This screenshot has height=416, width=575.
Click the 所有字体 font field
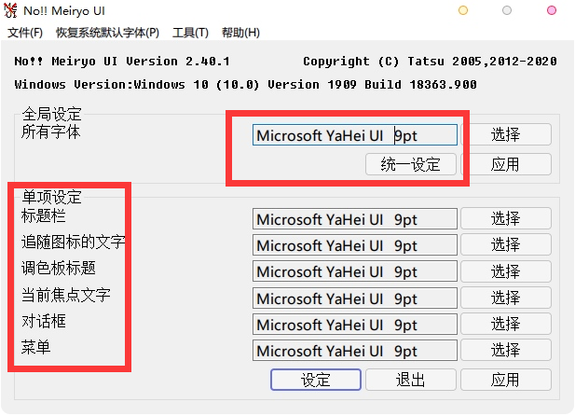pos(355,135)
